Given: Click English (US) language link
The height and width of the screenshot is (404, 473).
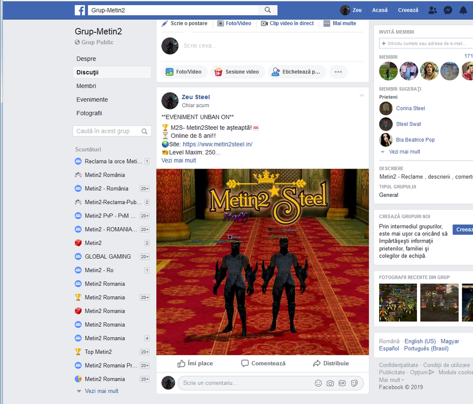Looking at the screenshot, I should coord(420,341).
